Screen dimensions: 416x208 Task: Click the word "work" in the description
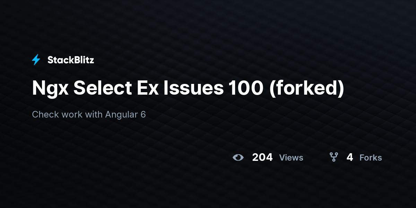click(72, 114)
